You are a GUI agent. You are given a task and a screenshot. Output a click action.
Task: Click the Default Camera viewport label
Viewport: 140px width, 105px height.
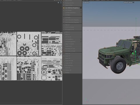pyautogui.click(x=128, y=2)
